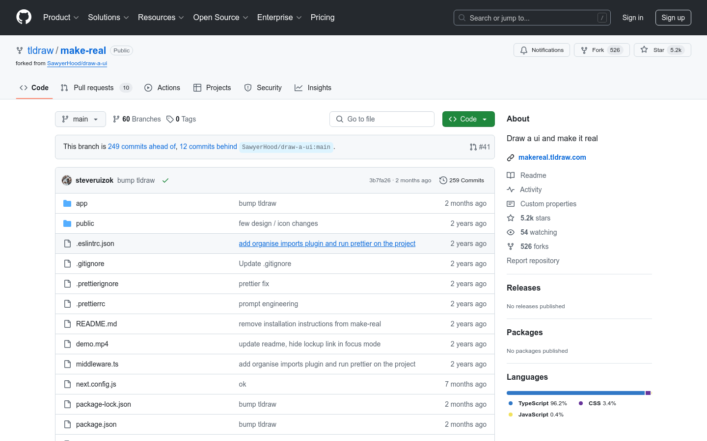Click the Sign in link
This screenshot has height=441, width=707.
tap(632, 18)
